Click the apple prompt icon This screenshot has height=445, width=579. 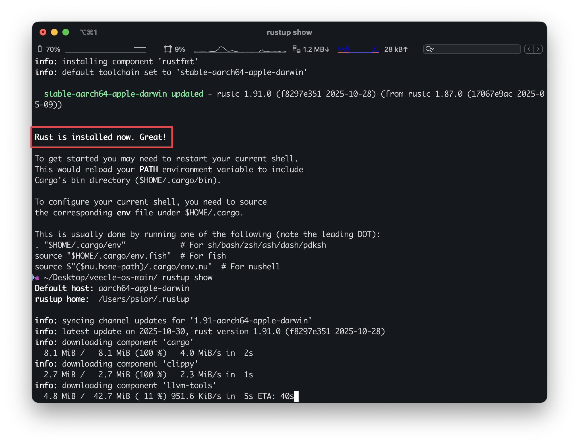coord(37,278)
